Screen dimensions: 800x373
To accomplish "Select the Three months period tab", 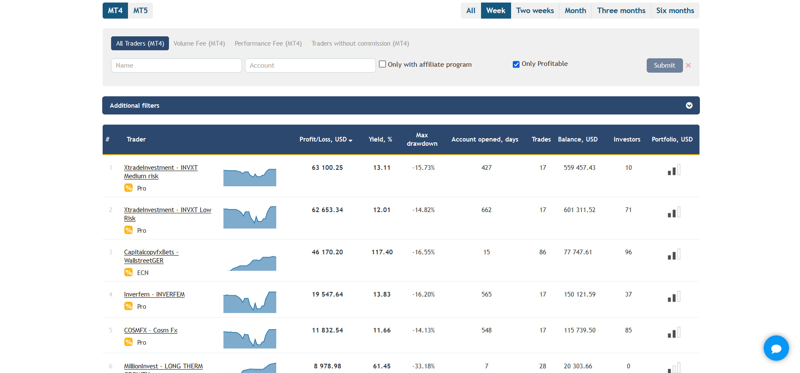I will pos(621,11).
